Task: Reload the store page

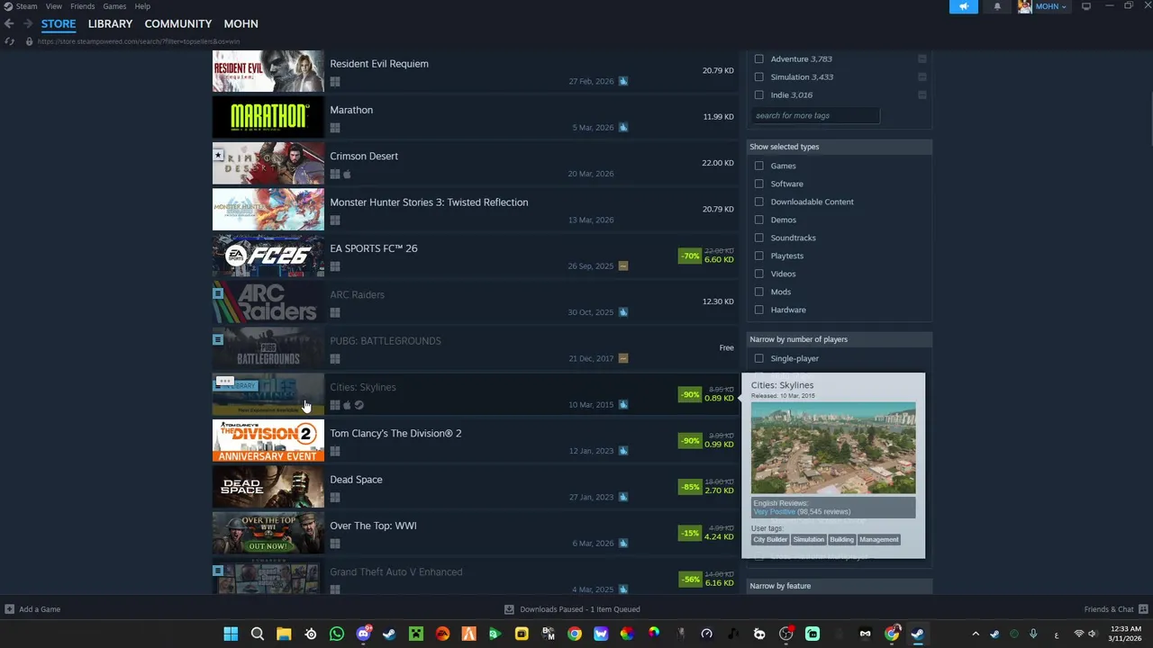Action: (x=9, y=41)
